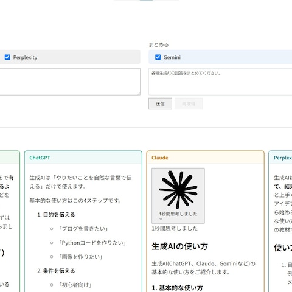The image size is (292, 292).
Task: Click the bullet 「初心者向け」
Action: [75, 285]
